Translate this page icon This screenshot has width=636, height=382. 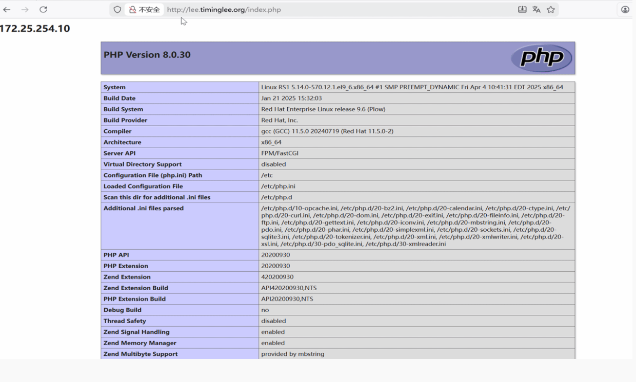click(x=536, y=9)
